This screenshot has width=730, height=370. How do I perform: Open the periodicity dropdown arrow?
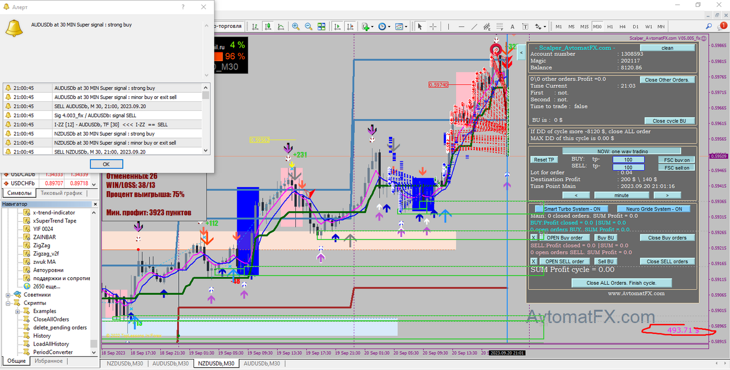coord(389,26)
